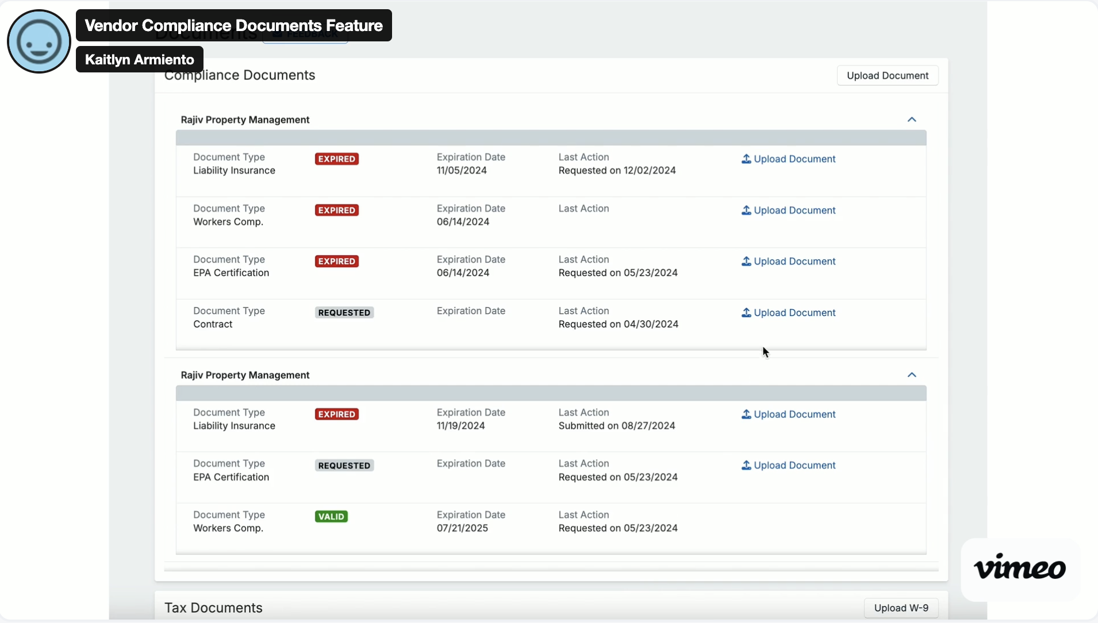Image resolution: width=1098 pixels, height=623 pixels.
Task: Collapse the first Rajiv Property Management section
Action: click(912, 120)
